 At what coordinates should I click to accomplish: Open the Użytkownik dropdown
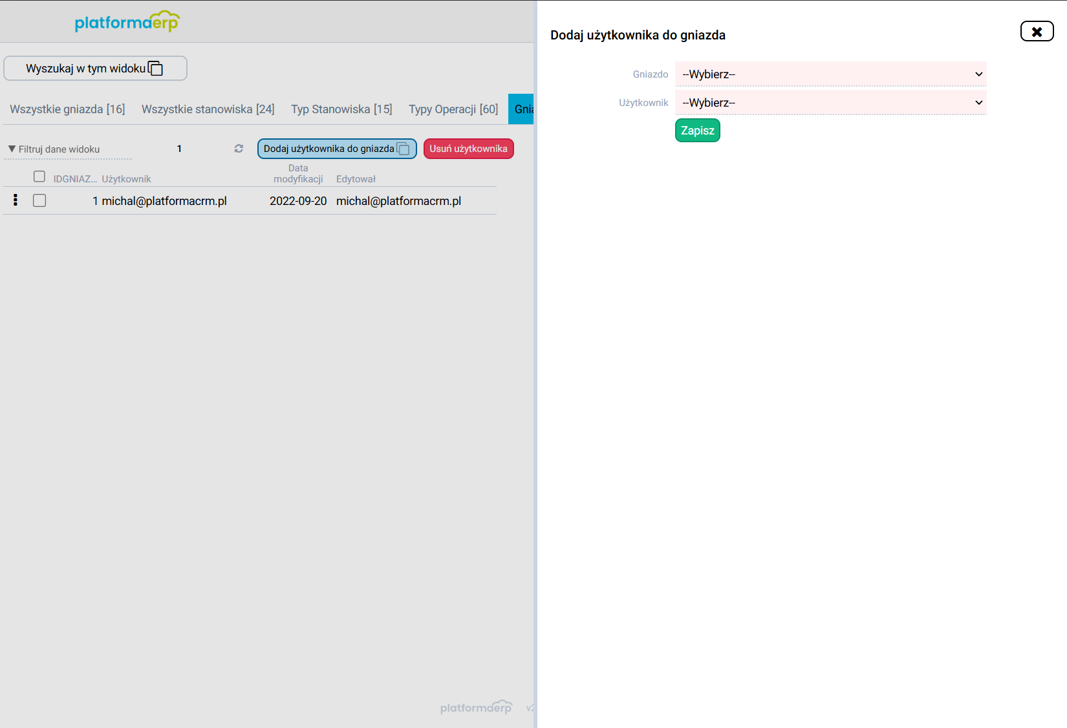[x=830, y=103]
